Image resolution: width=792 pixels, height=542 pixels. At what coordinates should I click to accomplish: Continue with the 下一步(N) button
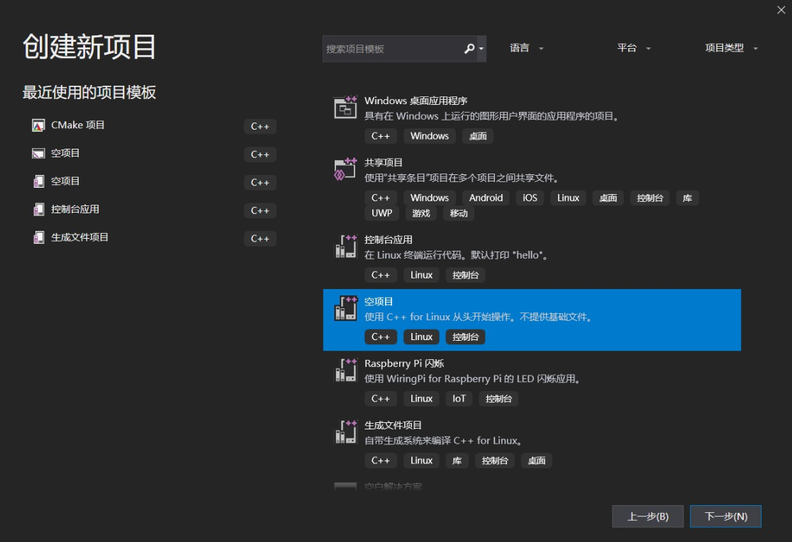pos(725,516)
